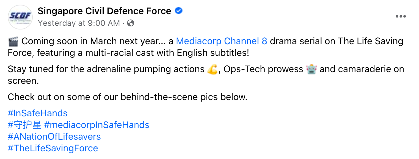Open the three-dot post options menu

pyautogui.click(x=401, y=17)
